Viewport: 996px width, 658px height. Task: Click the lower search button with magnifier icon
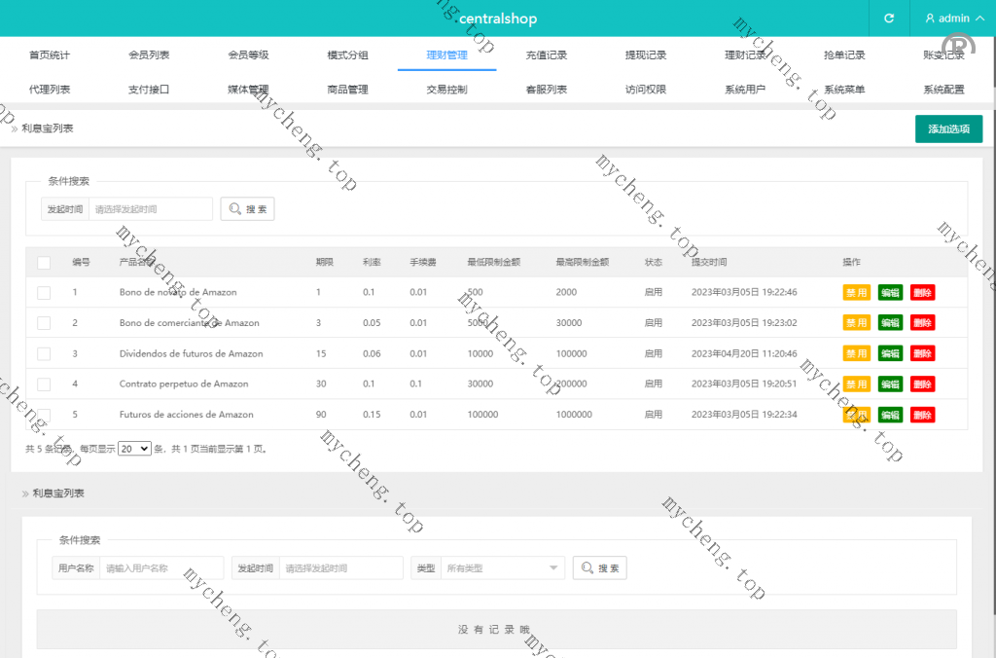click(x=600, y=568)
